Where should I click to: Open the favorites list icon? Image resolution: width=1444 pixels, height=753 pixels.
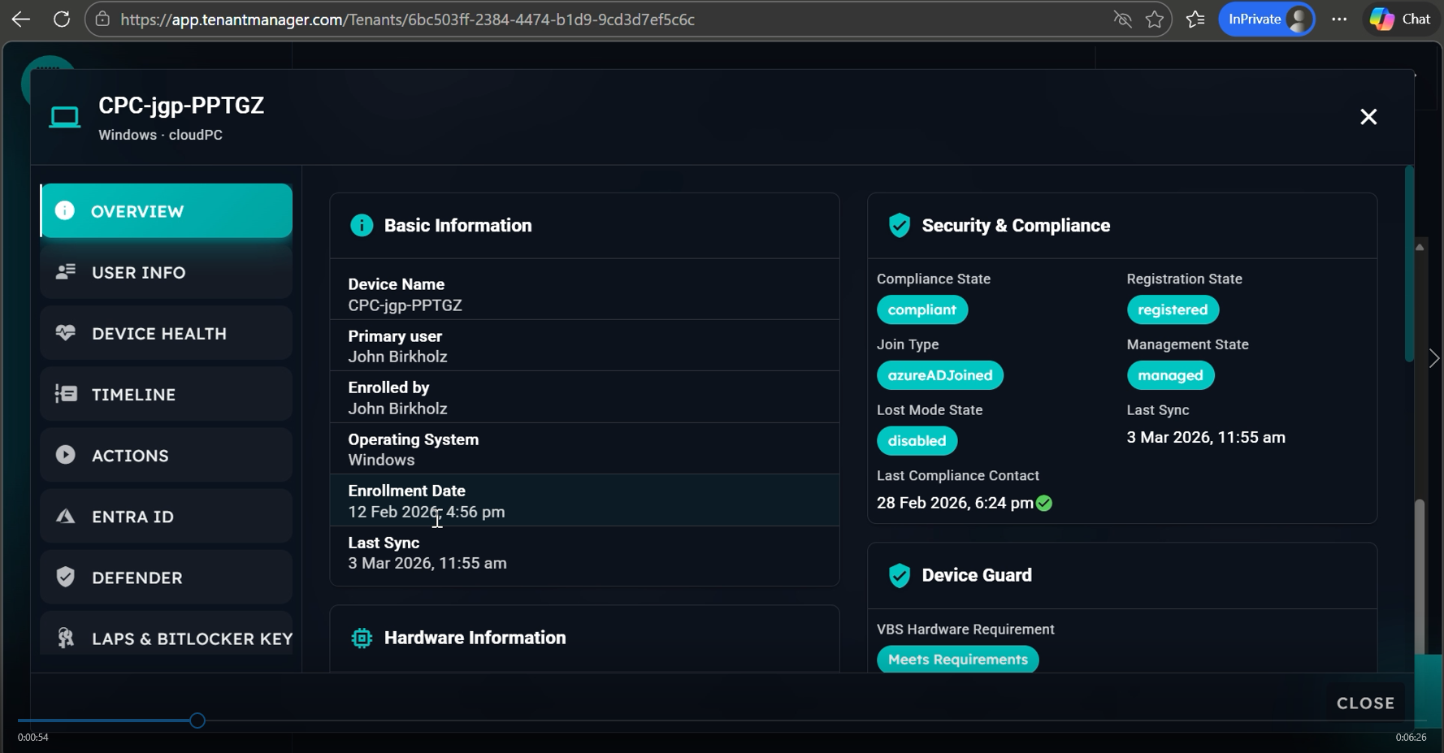pos(1195,19)
